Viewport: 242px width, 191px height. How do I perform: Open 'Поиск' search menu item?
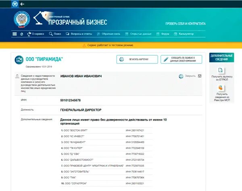click(57, 34)
